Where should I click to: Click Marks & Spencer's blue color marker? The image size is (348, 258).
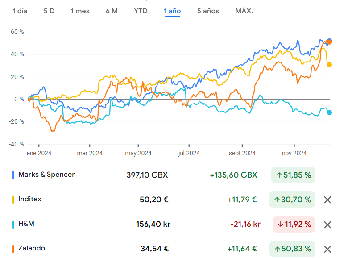click(x=14, y=175)
